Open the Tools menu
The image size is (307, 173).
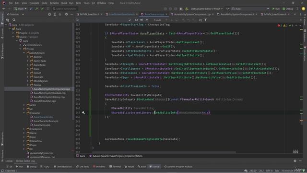[x=86, y=3]
